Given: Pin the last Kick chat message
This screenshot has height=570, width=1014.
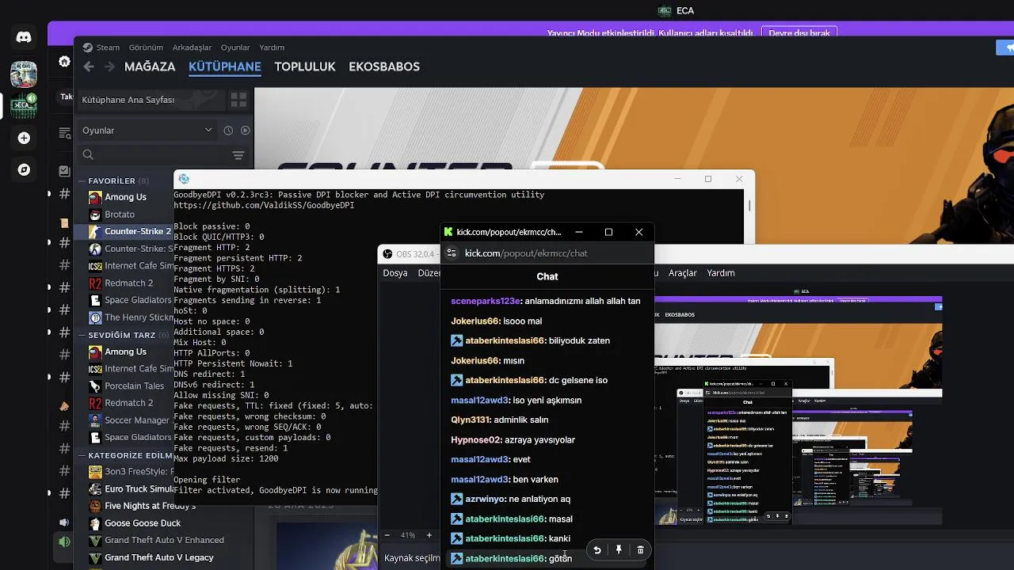Looking at the screenshot, I should [619, 549].
